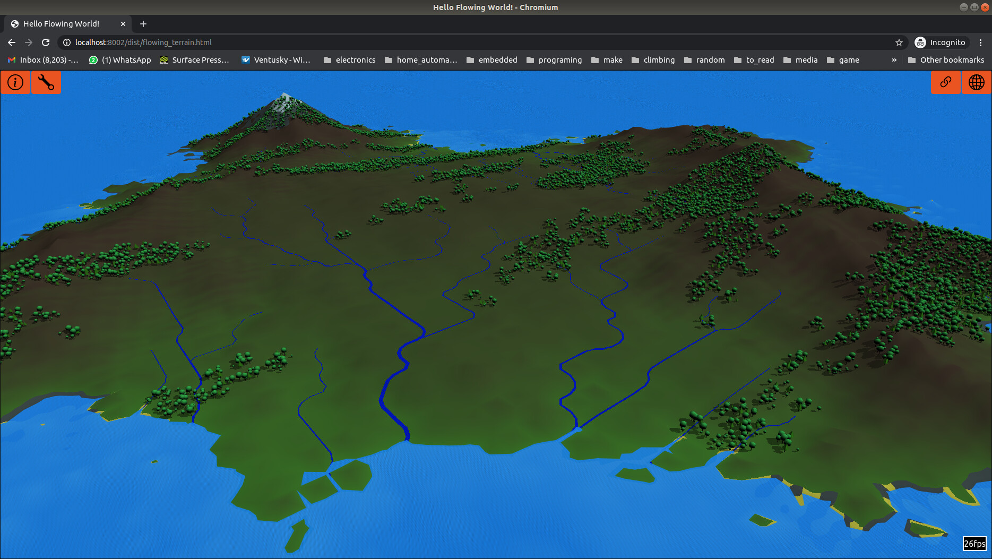Open the wrench settings tool
The width and height of the screenshot is (992, 559).
[x=46, y=82]
